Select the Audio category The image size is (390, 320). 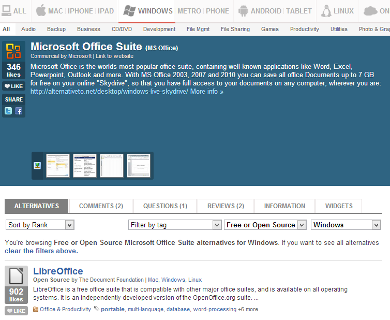[28, 29]
